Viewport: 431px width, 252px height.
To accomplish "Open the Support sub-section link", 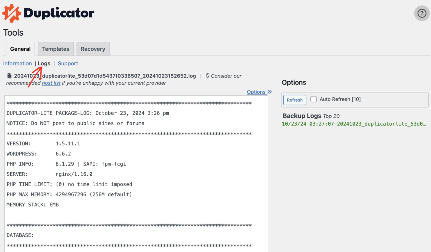I will (x=68, y=63).
